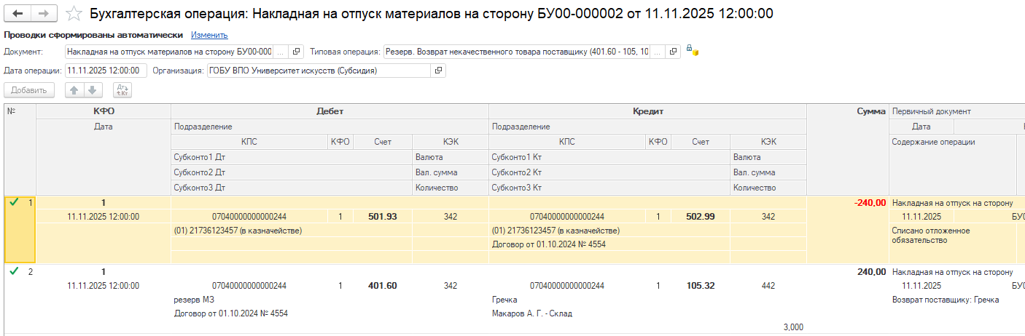Image resolution: width=1025 pixels, height=336 pixels.
Task: Move the selected entry up
Action: (x=74, y=90)
